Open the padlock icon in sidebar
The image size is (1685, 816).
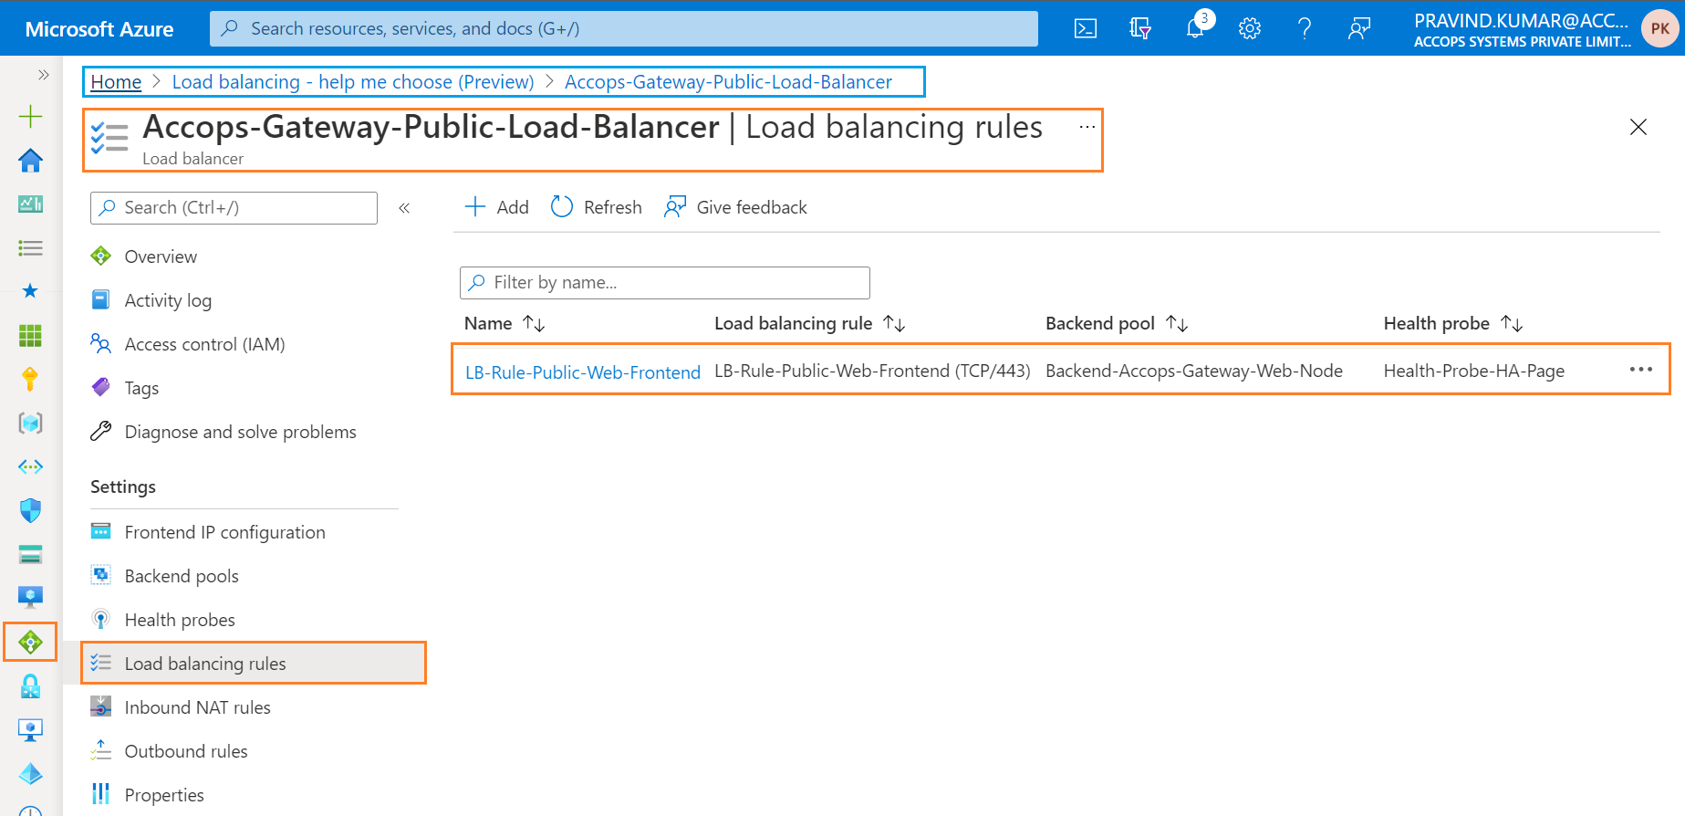pyautogui.click(x=30, y=686)
